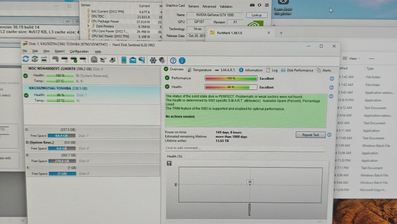
Task: Click the camera screenshot icon in GPU-Z
Action: tap(252, 5)
